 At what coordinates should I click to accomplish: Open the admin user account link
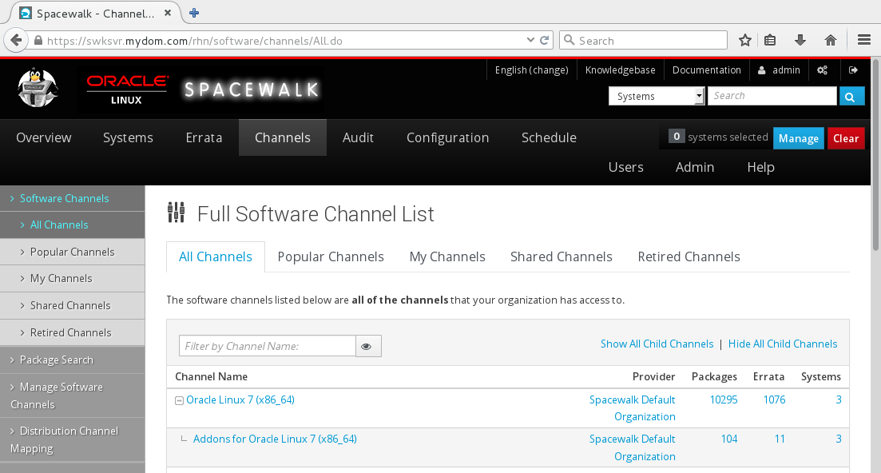pyautogui.click(x=780, y=70)
